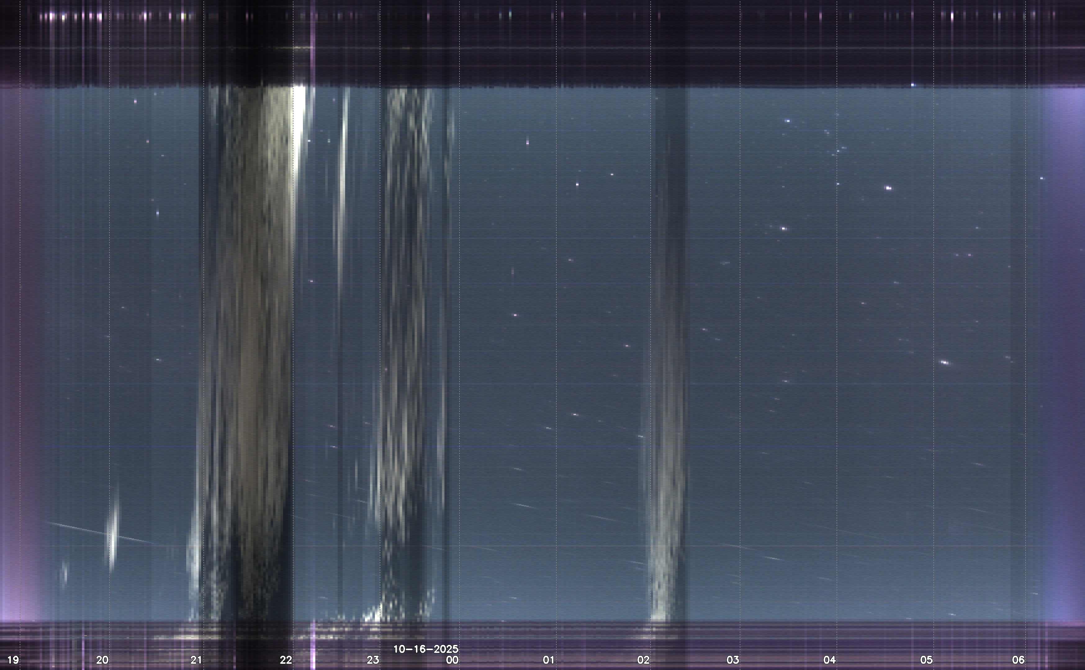Click the 03 hour label
The image size is (1085, 670).
[x=733, y=660]
